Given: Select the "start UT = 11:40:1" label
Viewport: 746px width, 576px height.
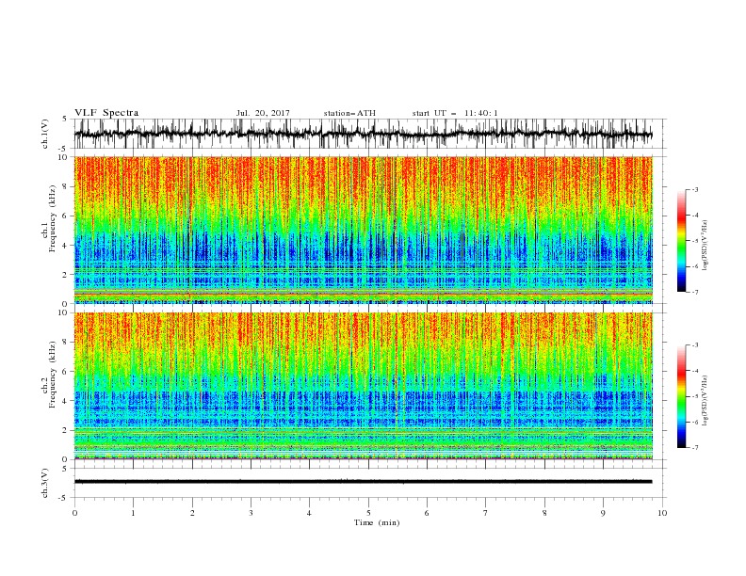Looking at the screenshot, I should 455,113.
